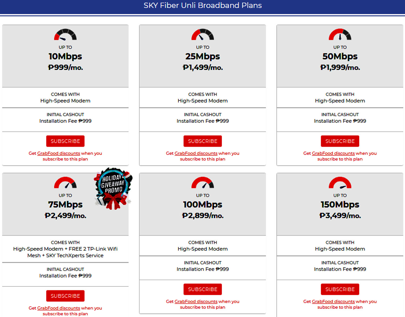Open GrabFood discounts link under 10Mbps plan
This screenshot has width=405, height=317.
[x=59, y=153]
